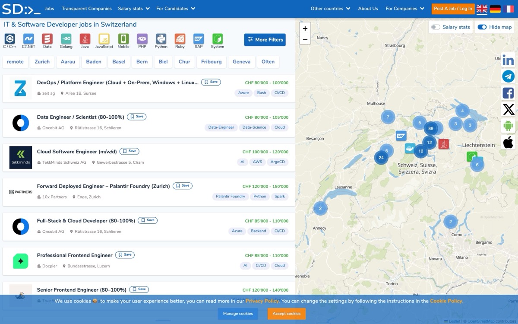Screen dimensions: 518x324
Task: Enable the Salary stats switch
Action: pos(436,27)
